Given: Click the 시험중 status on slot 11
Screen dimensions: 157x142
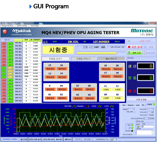Looking at the screenshot, I should point(106,90).
